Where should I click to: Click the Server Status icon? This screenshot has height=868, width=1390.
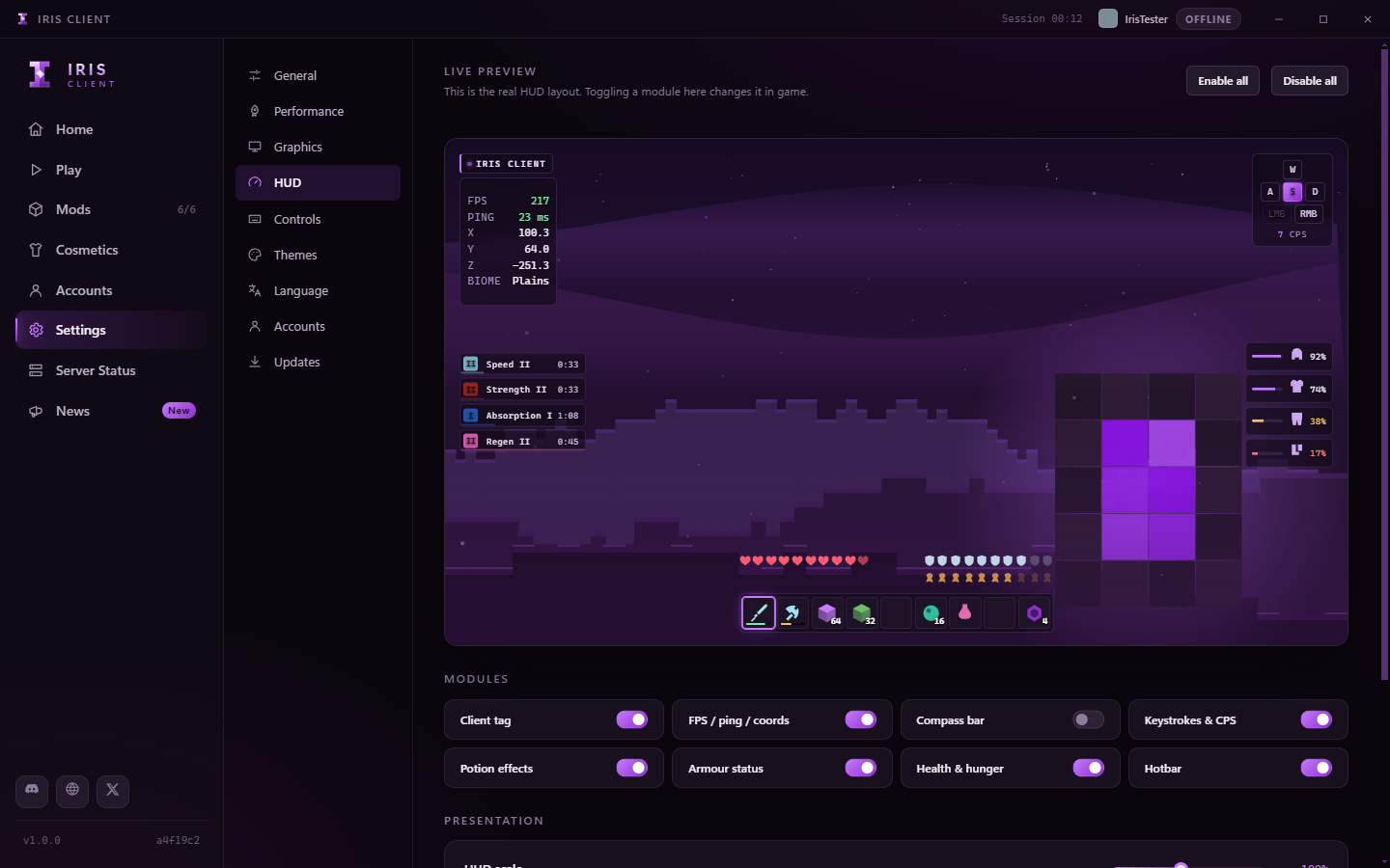tap(36, 370)
